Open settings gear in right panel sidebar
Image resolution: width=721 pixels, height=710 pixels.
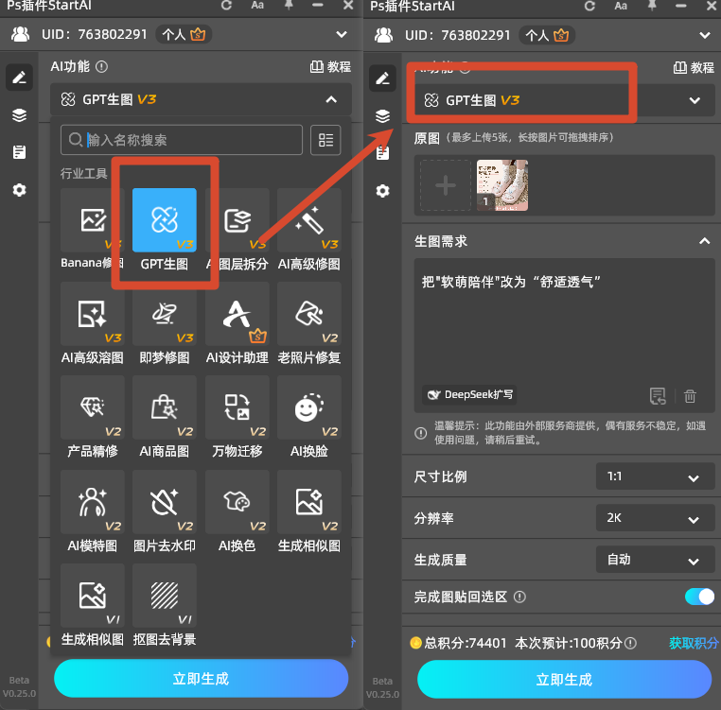382,191
